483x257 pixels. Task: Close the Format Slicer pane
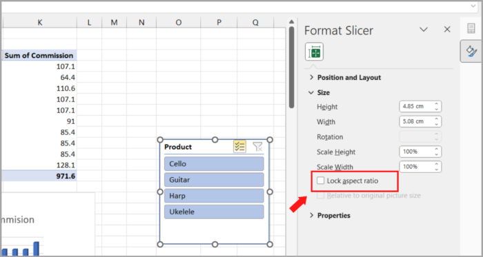[x=447, y=30]
